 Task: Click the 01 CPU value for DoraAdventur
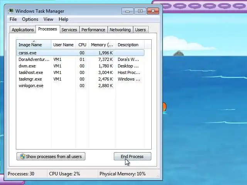pos(82,59)
